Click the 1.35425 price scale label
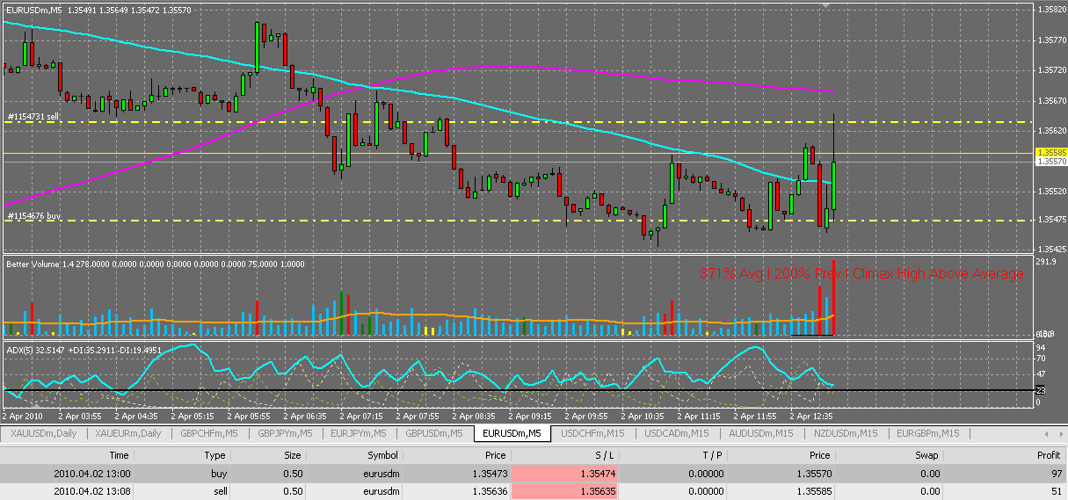 click(x=1051, y=250)
